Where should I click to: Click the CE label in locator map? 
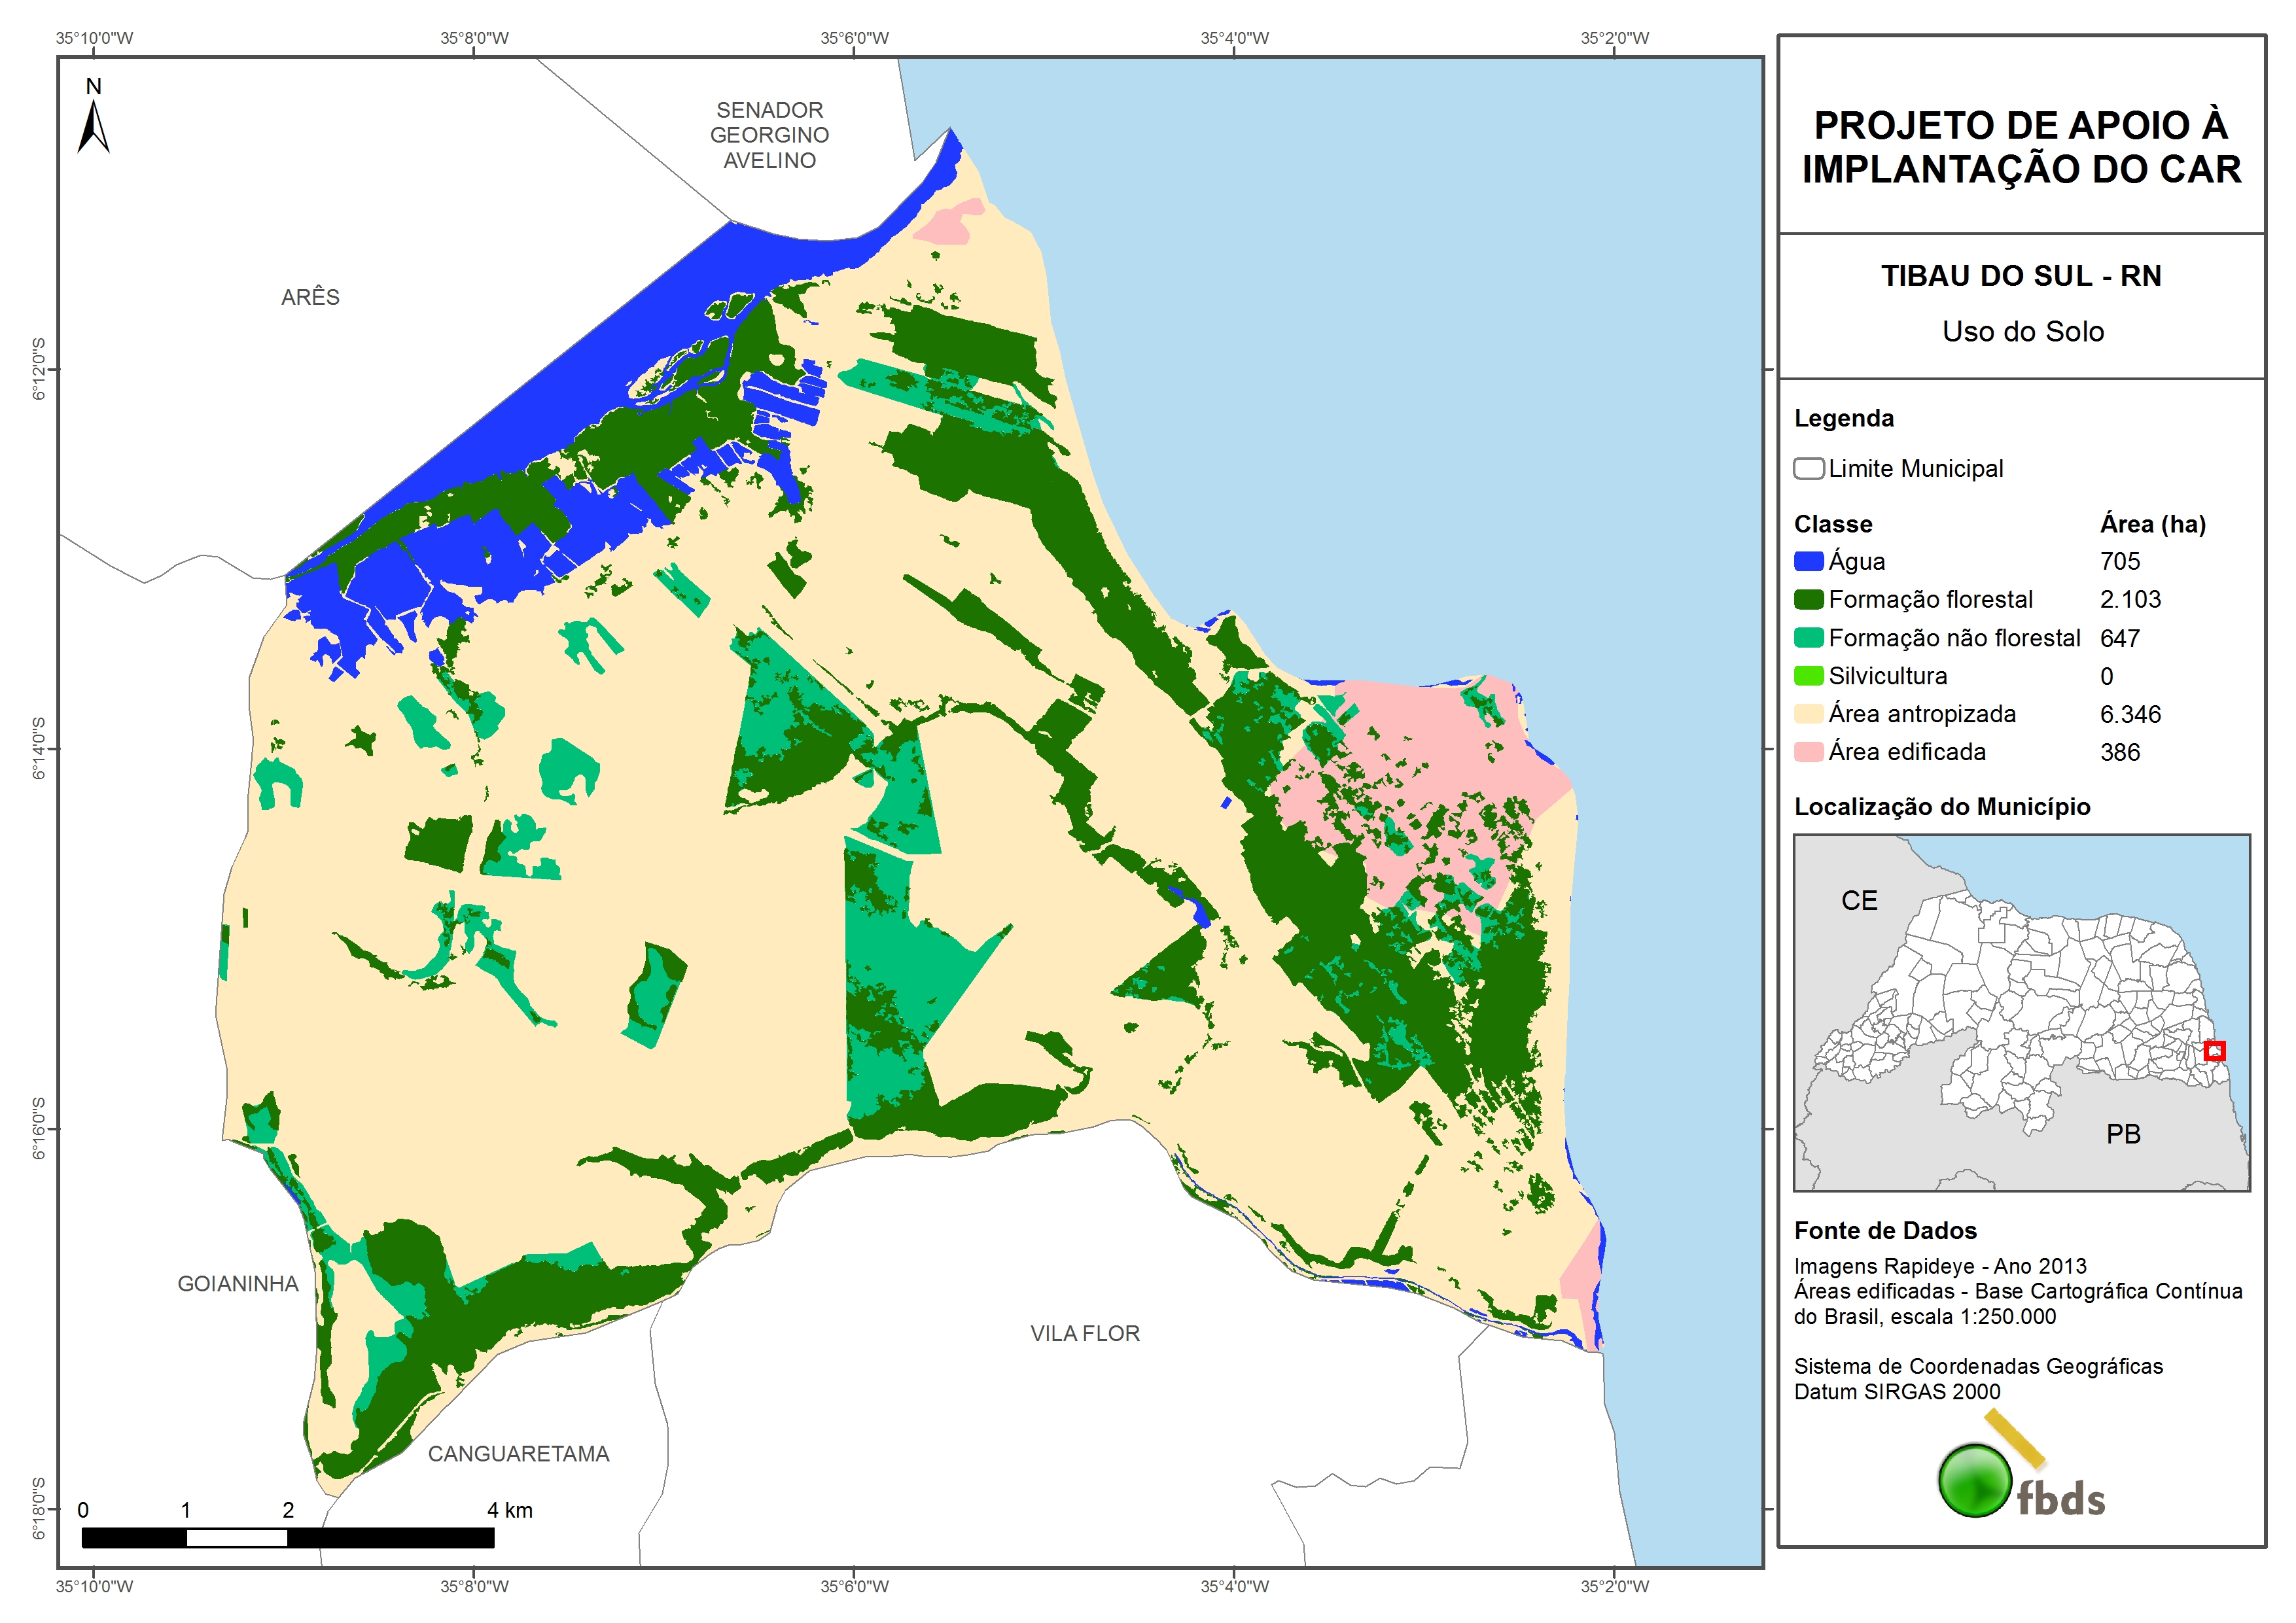(x=1859, y=901)
